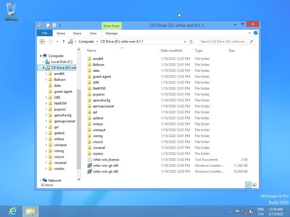Click Computer in the address breadcrumb
The width and height of the screenshot is (290, 217).
[86, 42]
